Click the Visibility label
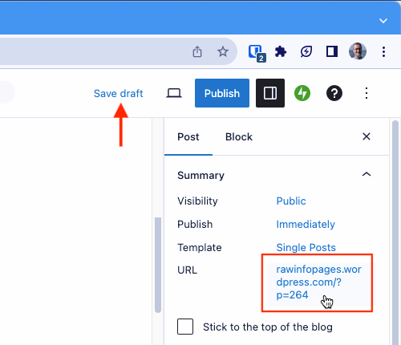 [x=197, y=201]
